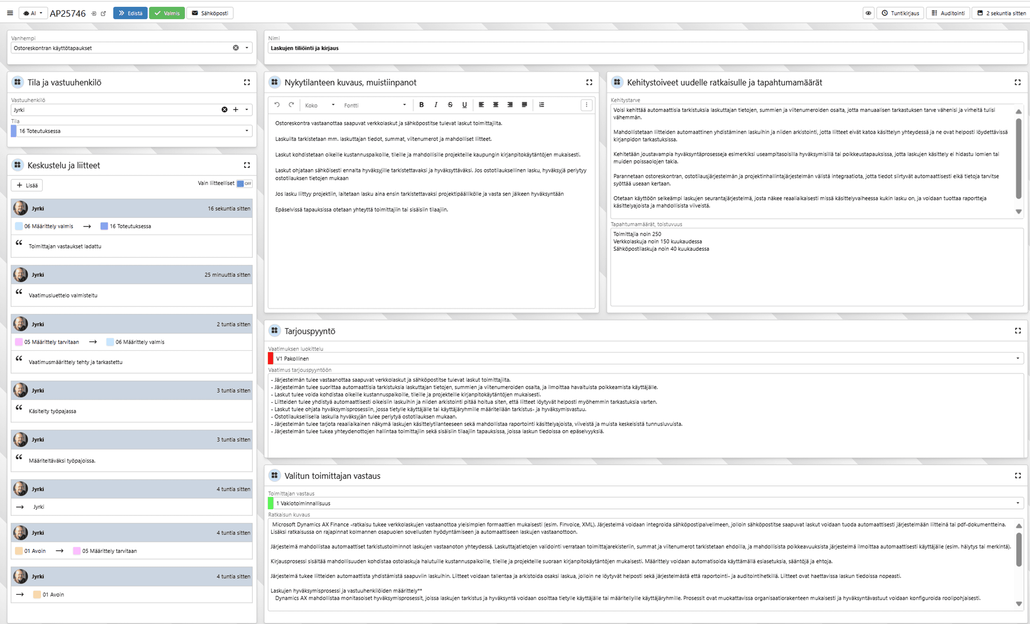1030x624 pixels.
Task: Open the AI menu dropdown
Action: [33, 13]
